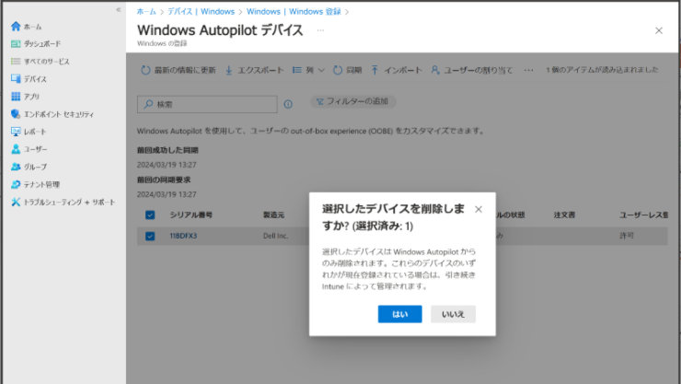Image resolution: width=681 pixels, height=384 pixels.
Task: Click Export (エクスポート) in toolbar
Action: 254,70
